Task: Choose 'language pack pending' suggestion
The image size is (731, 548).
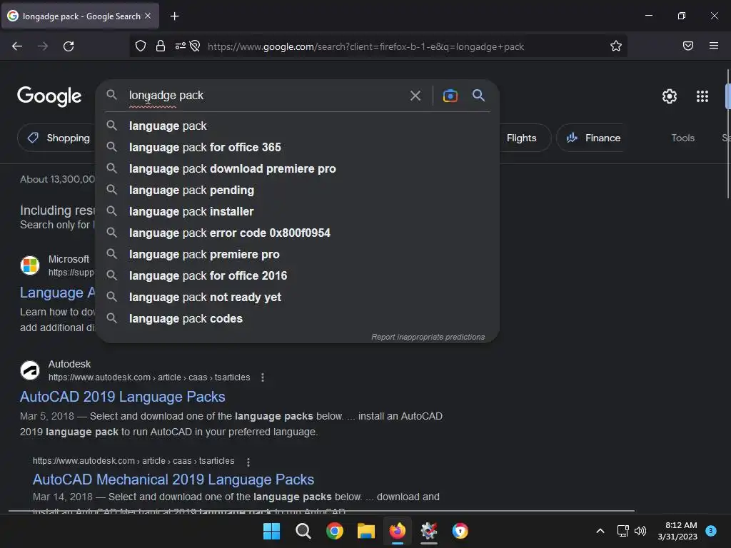Action: pos(297,190)
